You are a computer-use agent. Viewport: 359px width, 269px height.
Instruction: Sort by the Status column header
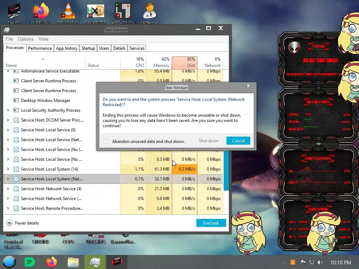click(103, 63)
